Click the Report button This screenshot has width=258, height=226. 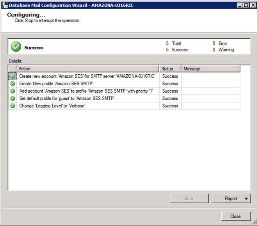coord(231,199)
